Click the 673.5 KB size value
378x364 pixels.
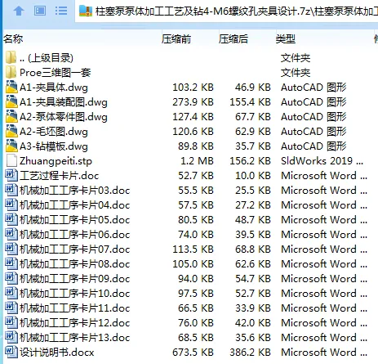coord(193,353)
